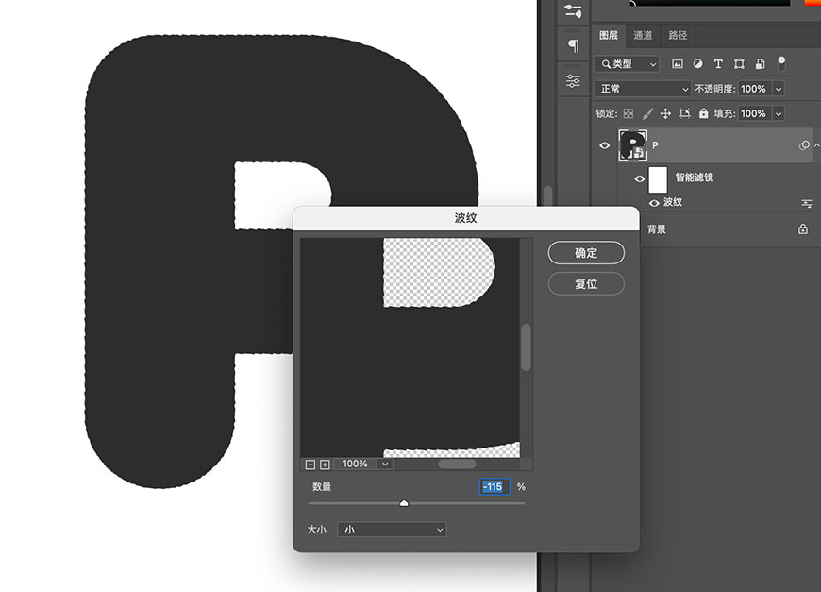Image resolution: width=821 pixels, height=592 pixels.
Task: Lock transparent pixels icon
Action: [628, 113]
